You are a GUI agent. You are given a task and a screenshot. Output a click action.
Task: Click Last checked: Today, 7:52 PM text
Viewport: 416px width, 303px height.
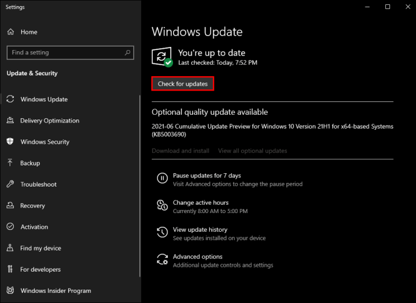(x=218, y=63)
